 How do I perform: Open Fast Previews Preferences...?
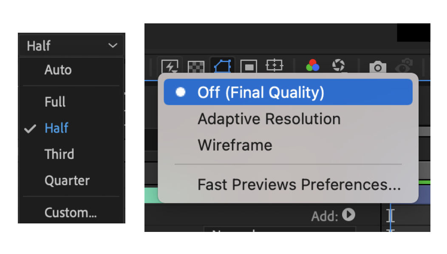[299, 184]
